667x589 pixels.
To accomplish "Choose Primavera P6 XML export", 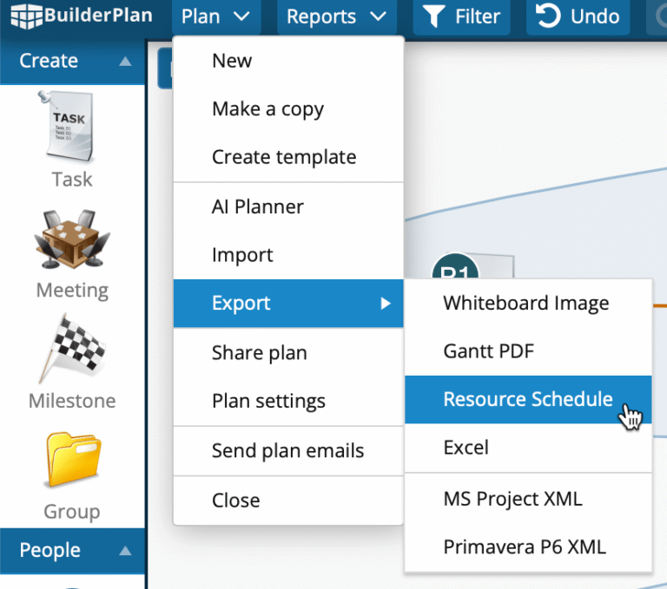I will 524,547.
